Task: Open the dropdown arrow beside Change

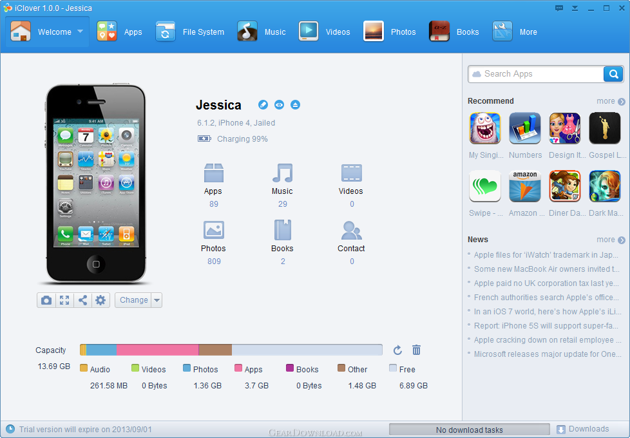Action: 157,300
